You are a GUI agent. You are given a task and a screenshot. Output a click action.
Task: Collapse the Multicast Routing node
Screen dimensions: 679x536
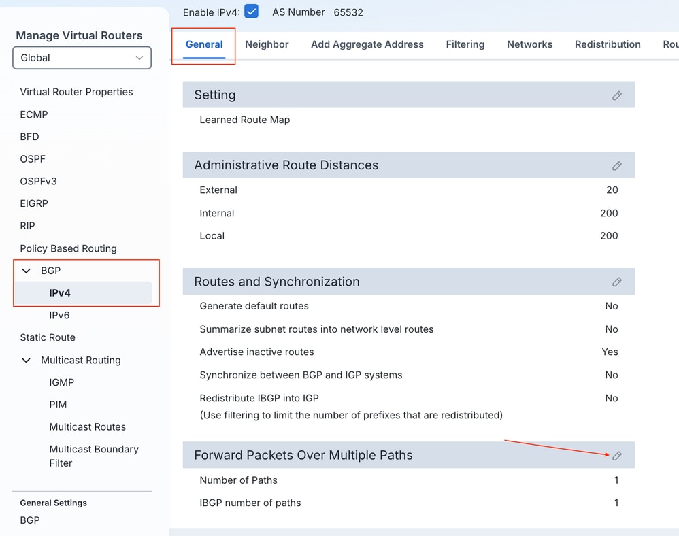27,361
